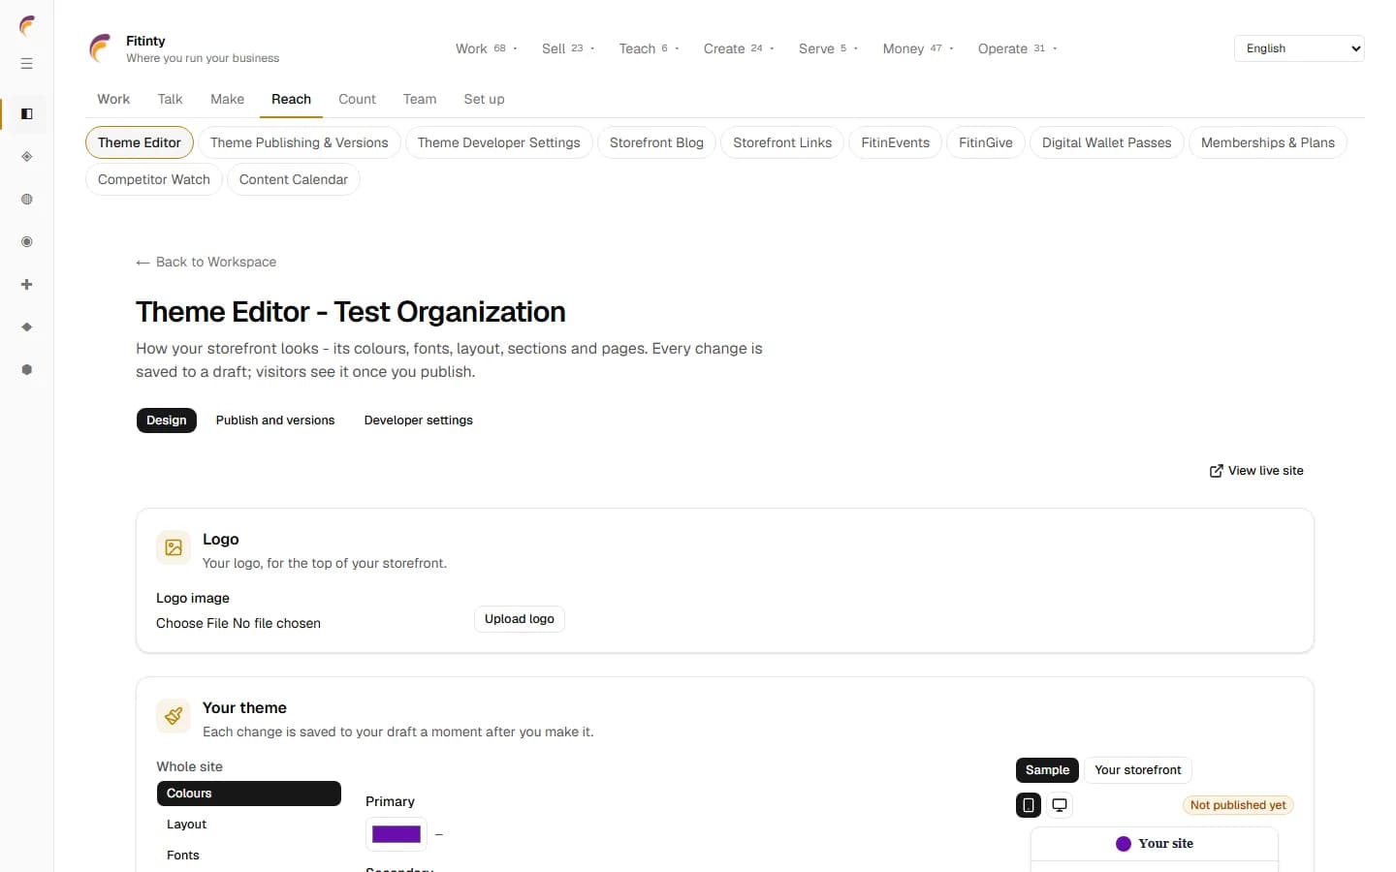Click the small Fitinty logo atop the sidebar
Image resolution: width=1396 pixels, height=872 pixels.
click(27, 25)
